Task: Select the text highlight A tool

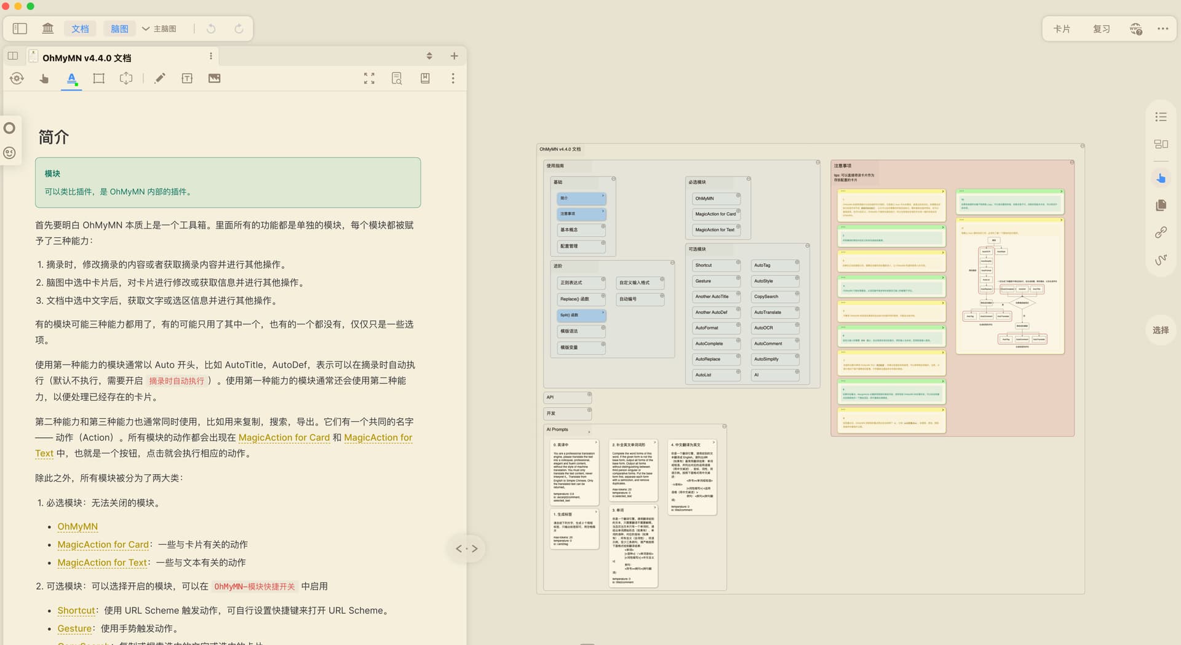Action: point(71,79)
